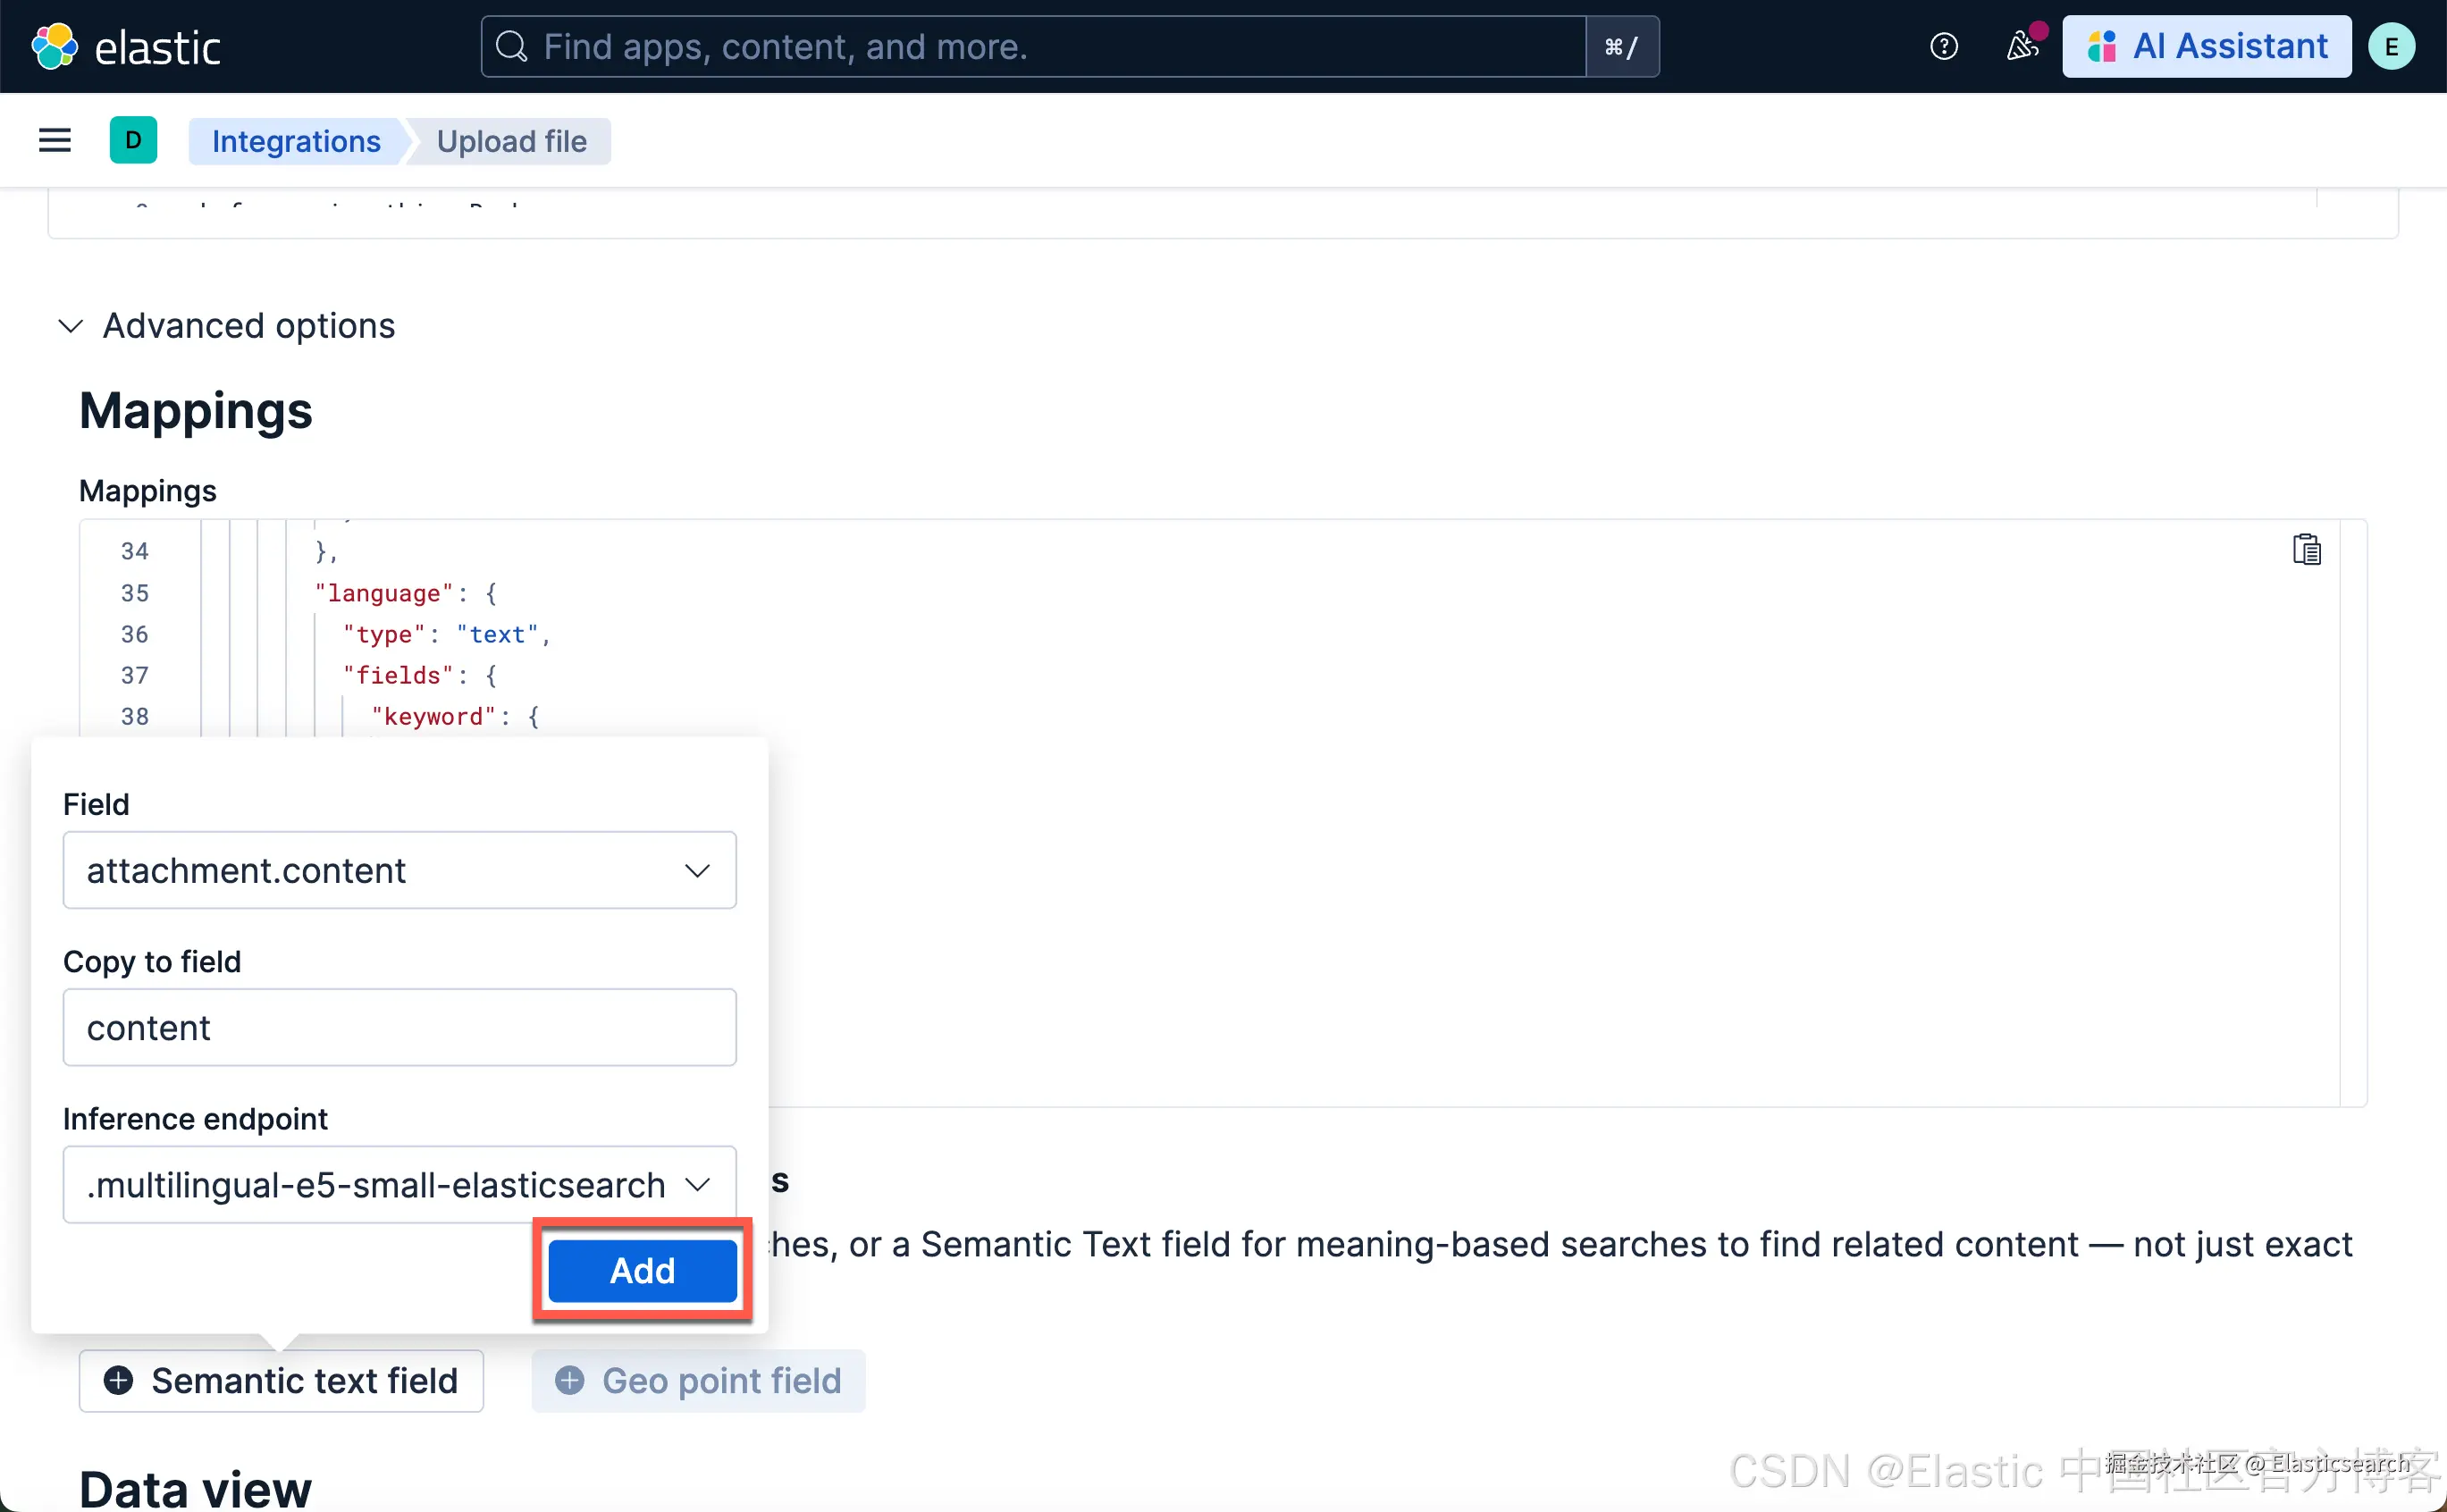Go to Integrations breadcrumb
Viewport: 2447px width, 1512px height.
coord(296,141)
